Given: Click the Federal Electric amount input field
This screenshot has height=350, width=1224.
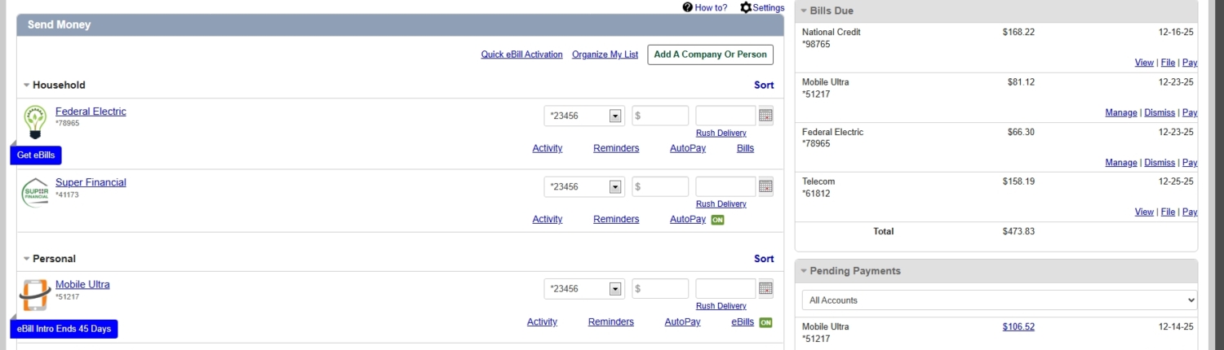Looking at the screenshot, I should click(660, 116).
